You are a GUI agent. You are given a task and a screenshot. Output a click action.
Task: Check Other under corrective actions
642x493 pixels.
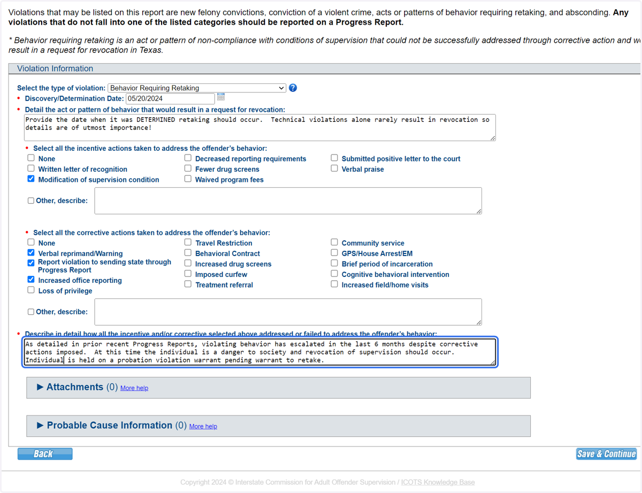[31, 312]
